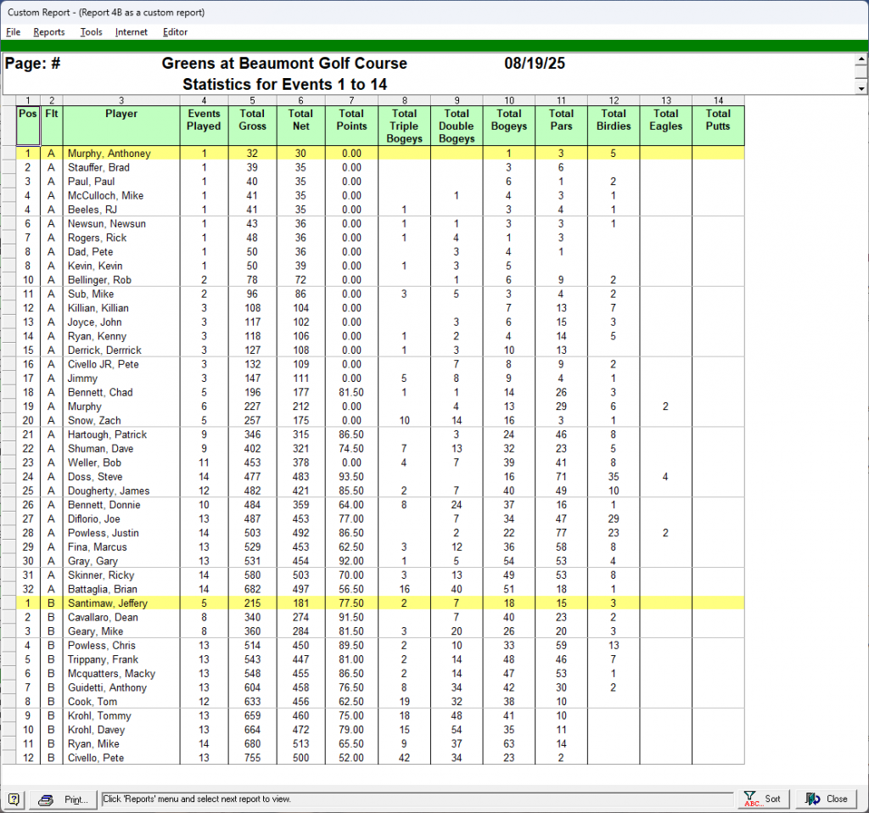The width and height of the screenshot is (869, 813).
Task: Click the Total Gross column header
Action: [x=252, y=120]
